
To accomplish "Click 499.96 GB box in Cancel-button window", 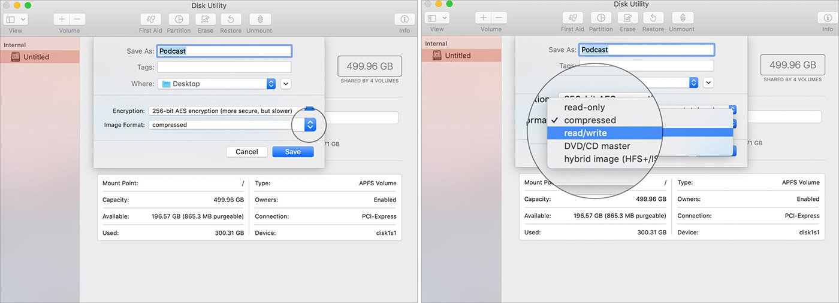I will (370, 66).
